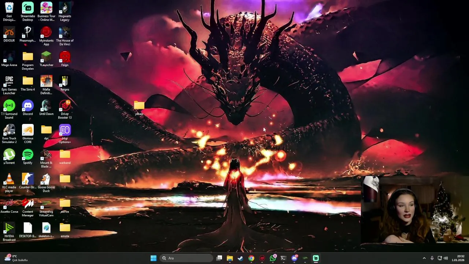Switch to Streamlabs in taskbar

[316, 258]
